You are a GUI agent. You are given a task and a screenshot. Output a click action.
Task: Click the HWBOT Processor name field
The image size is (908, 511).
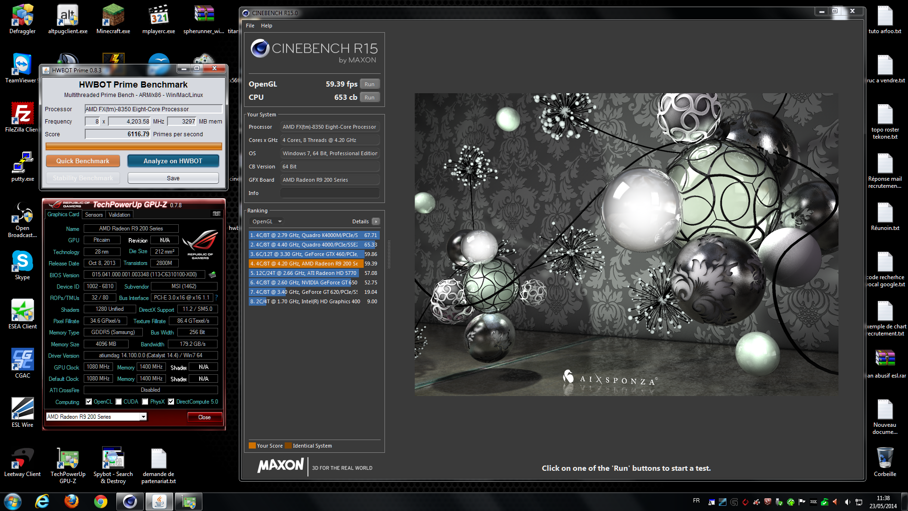click(x=153, y=109)
